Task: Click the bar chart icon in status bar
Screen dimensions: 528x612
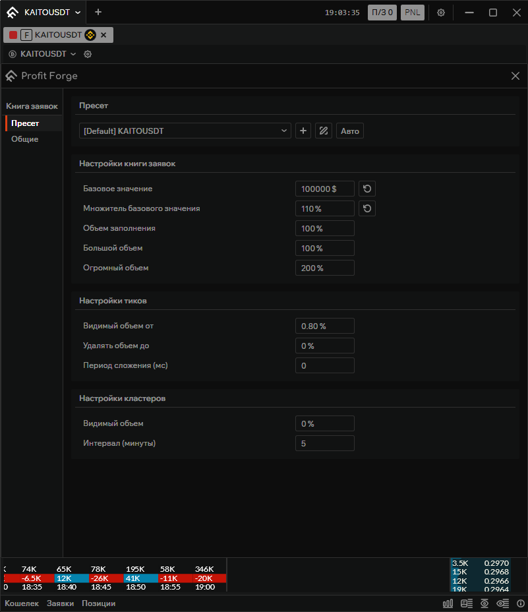Action: (x=448, y=604)
